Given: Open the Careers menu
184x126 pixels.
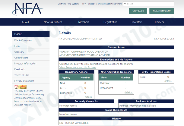Looking at the screenshot, I should pos(159,22).
